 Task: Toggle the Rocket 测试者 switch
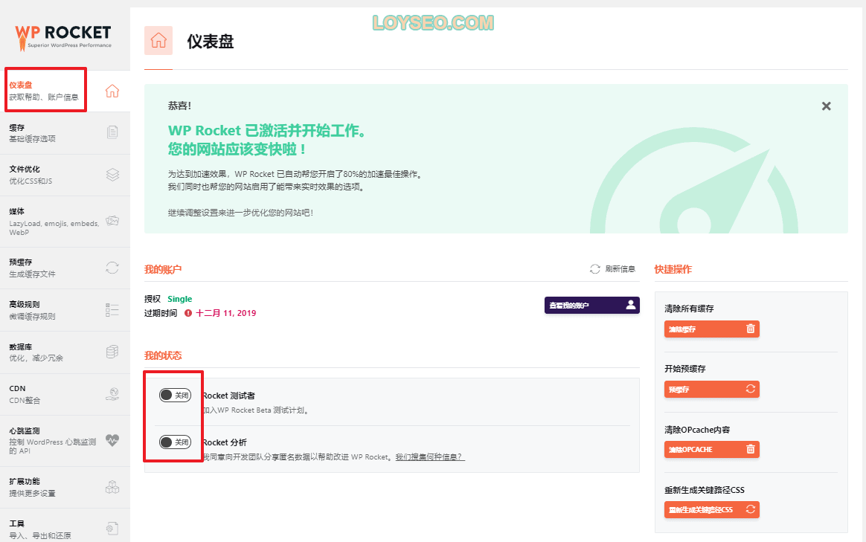(x=175, y=396)
